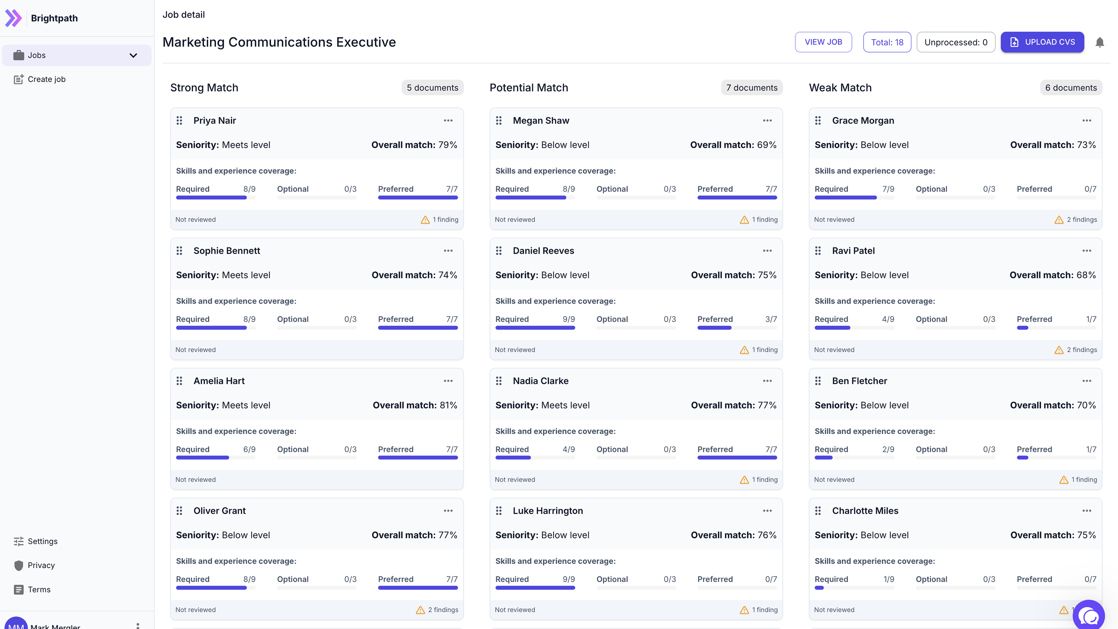Viewport: 1118px width, 629px height.
Task: Open Ravi Patel's three-dot menu
Action: pyautogui.click(x=1087, y=251)
